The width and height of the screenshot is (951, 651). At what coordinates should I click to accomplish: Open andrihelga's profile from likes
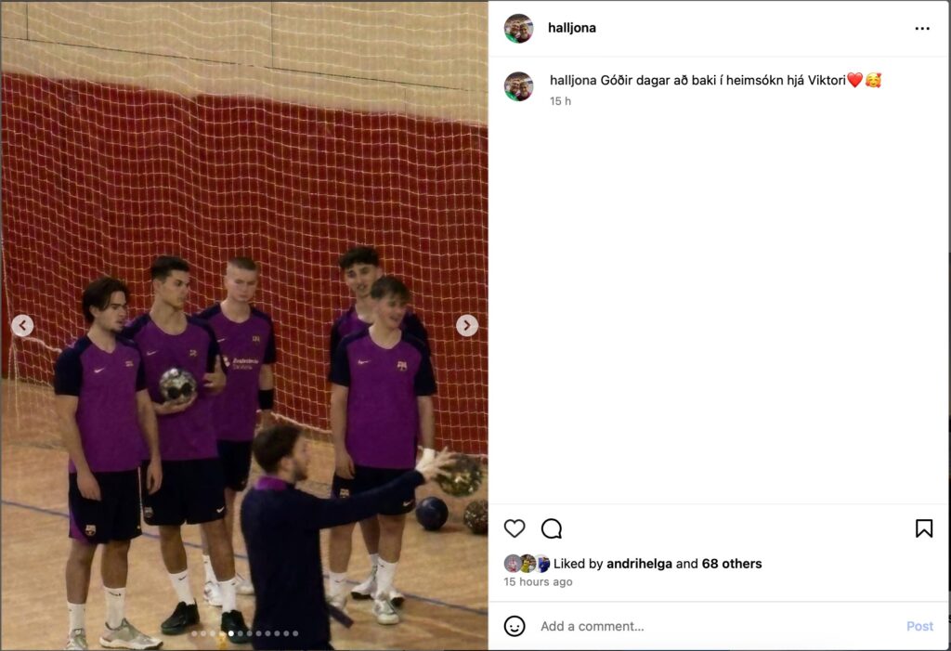pos(639,564)
